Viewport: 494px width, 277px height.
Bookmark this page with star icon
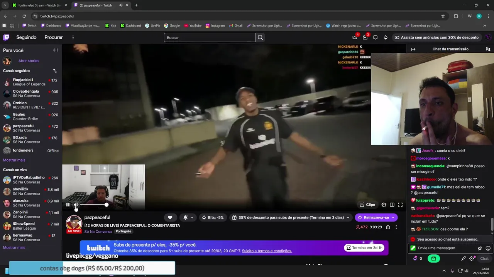click(x=443, y=16)
